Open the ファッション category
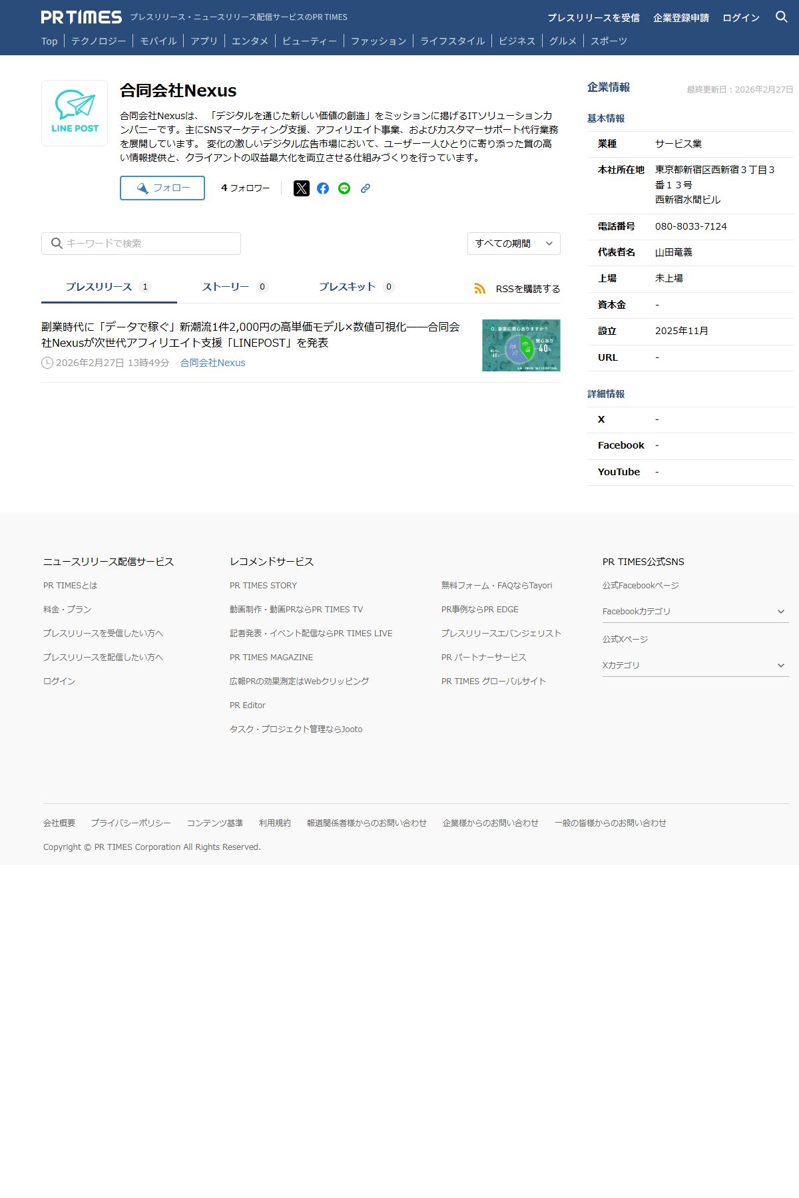This screenshot has width=799, height=1198. (379, 41)
